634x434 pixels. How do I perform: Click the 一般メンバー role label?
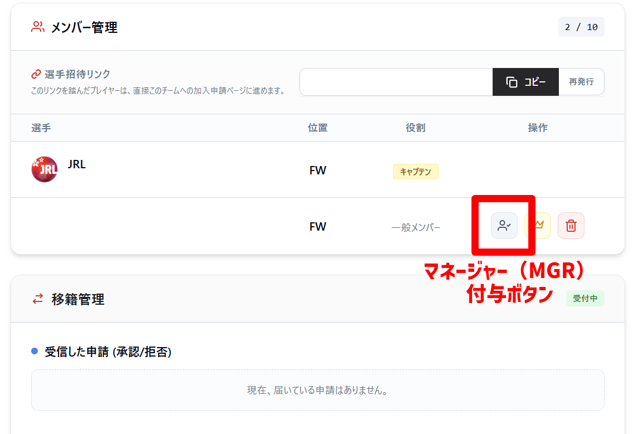[415, 227]
